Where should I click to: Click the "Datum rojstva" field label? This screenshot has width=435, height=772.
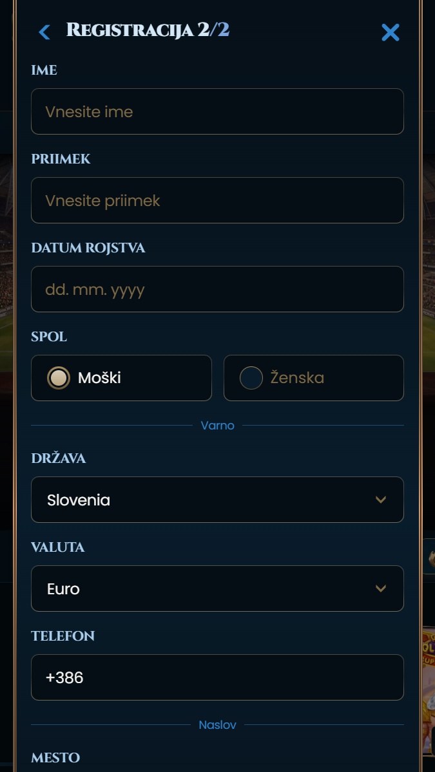(x=88, y=248)
